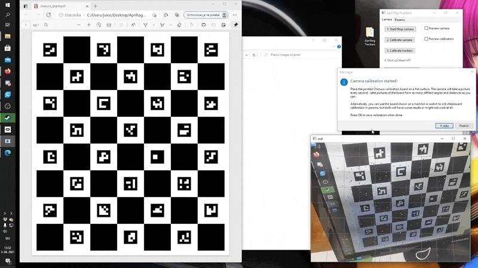This screenshot has height=268, width=478.
Task: Click PDF page number field
Action: 26,25
